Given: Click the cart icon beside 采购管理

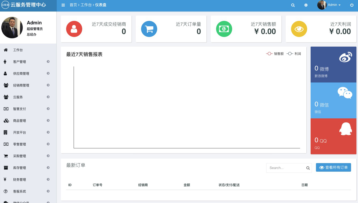Looking at the screenshot, I should [x=6, y=156].
